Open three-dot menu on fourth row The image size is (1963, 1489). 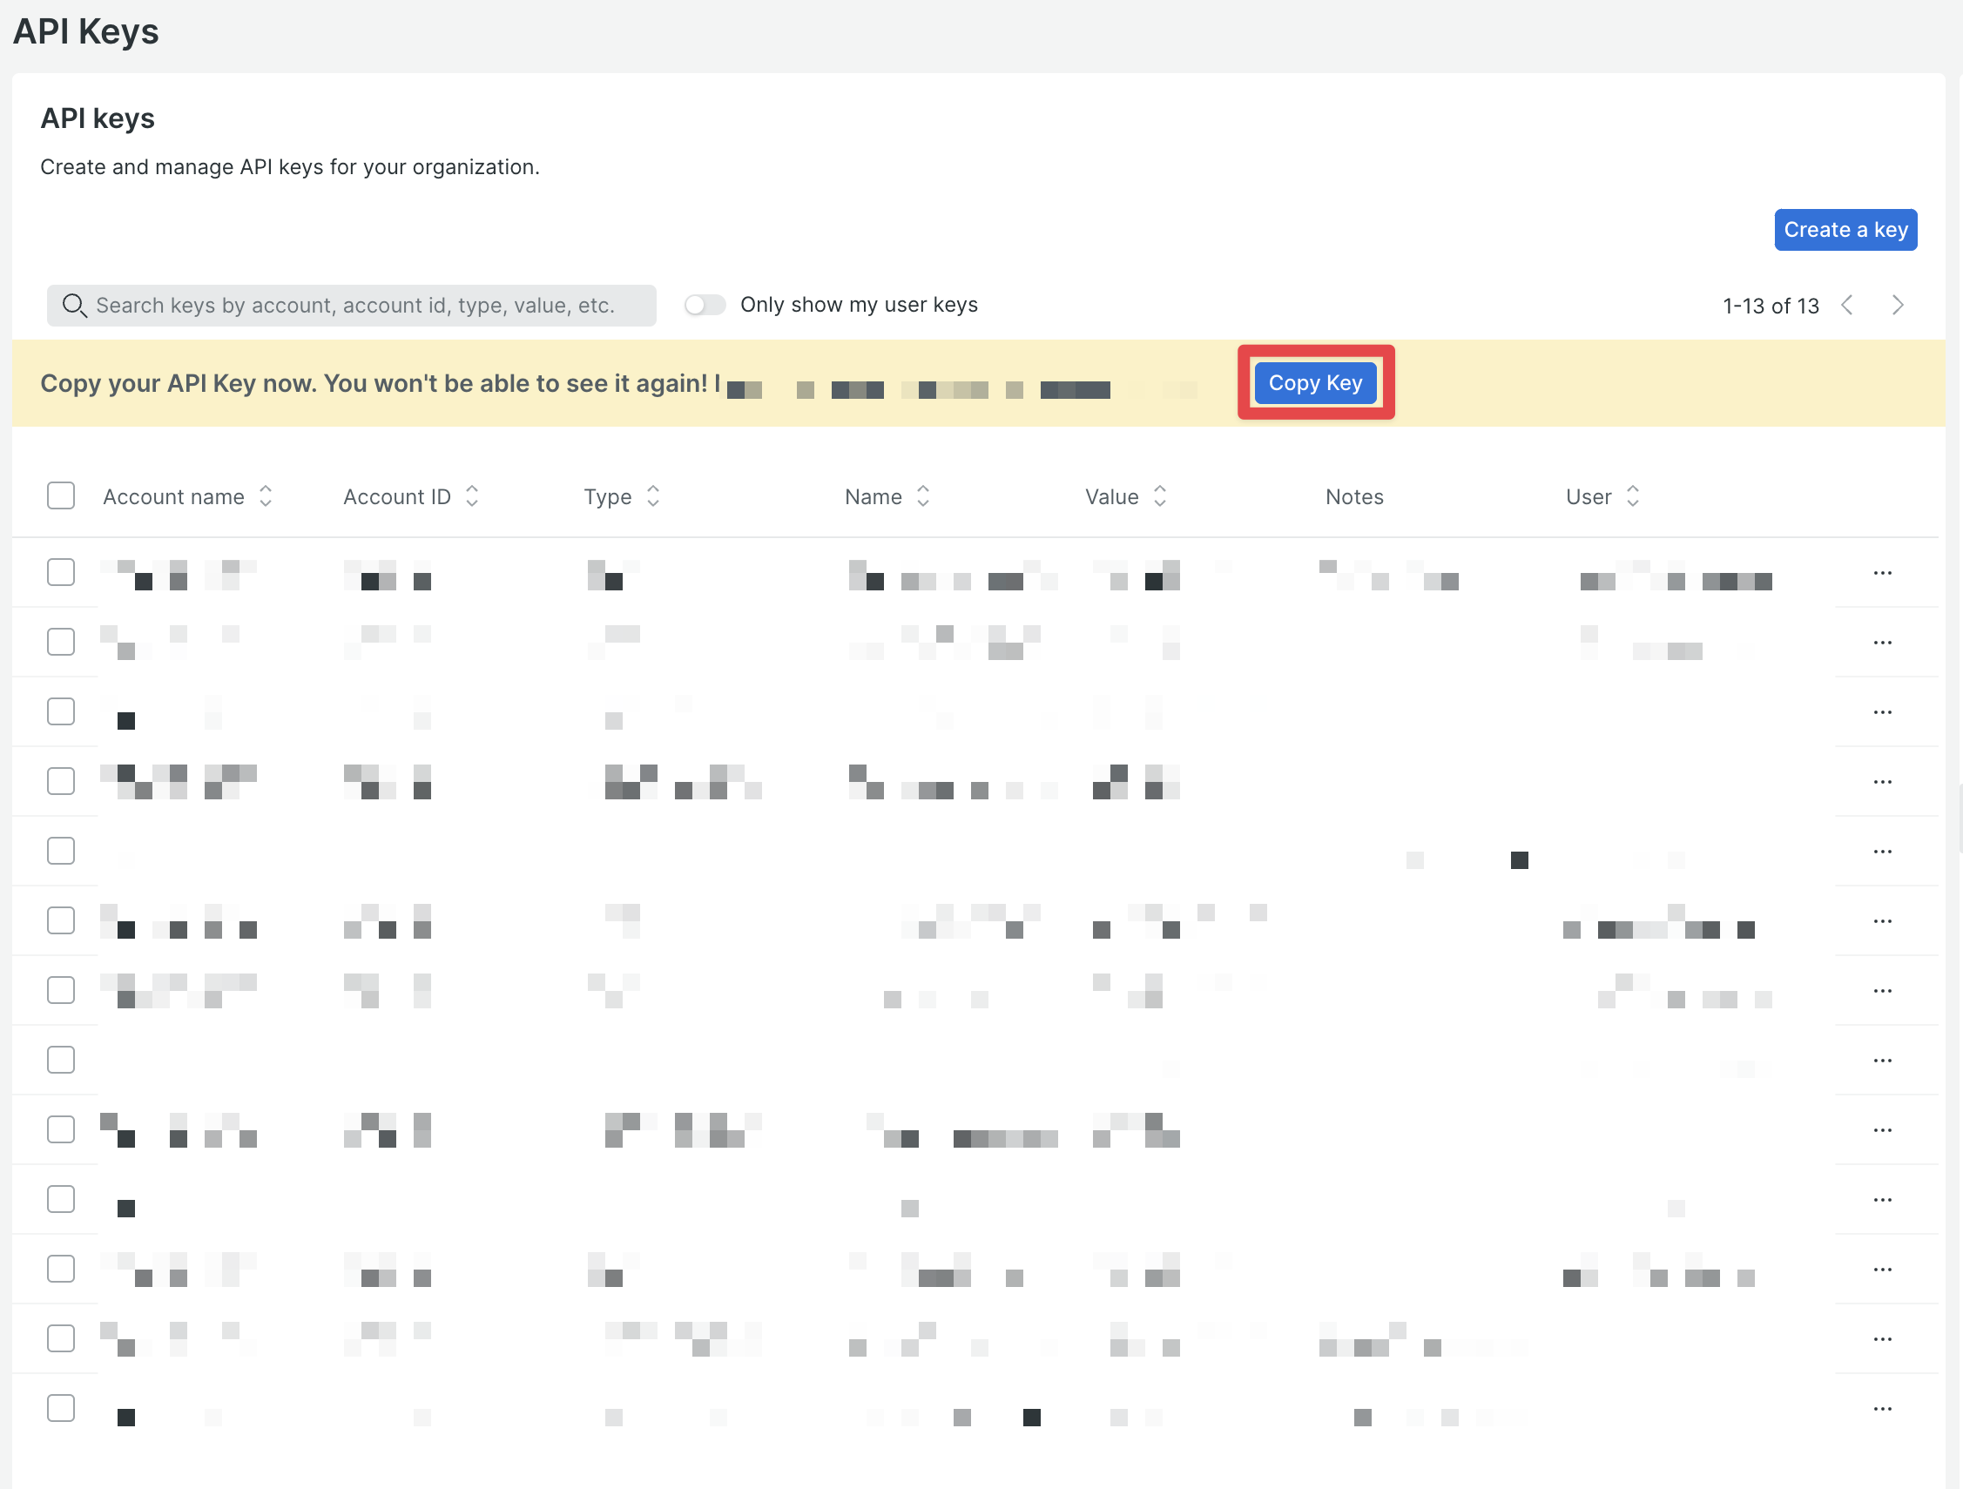tap(1882, 782)
